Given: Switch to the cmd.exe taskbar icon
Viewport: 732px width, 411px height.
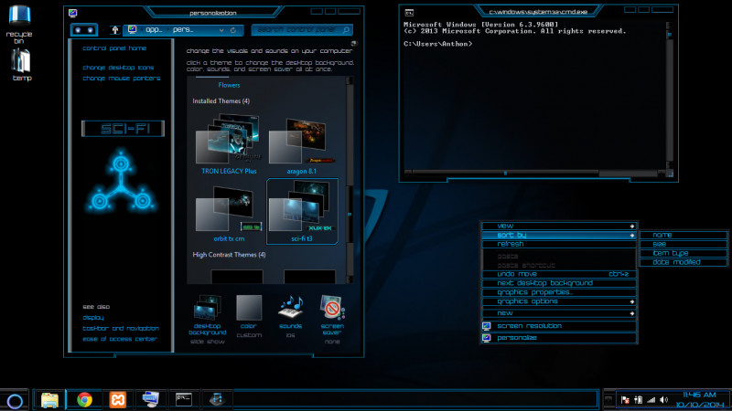Looking at the screenshot, I should (x=184, y=399).
